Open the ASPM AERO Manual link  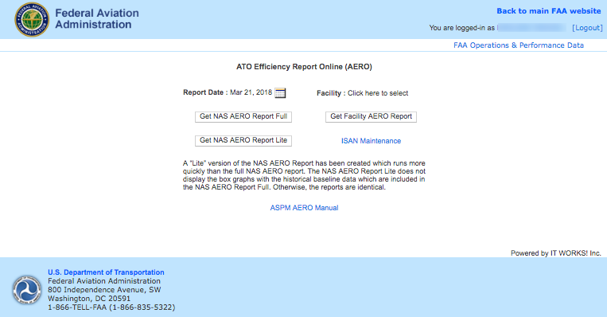click(x=304, y=208)
